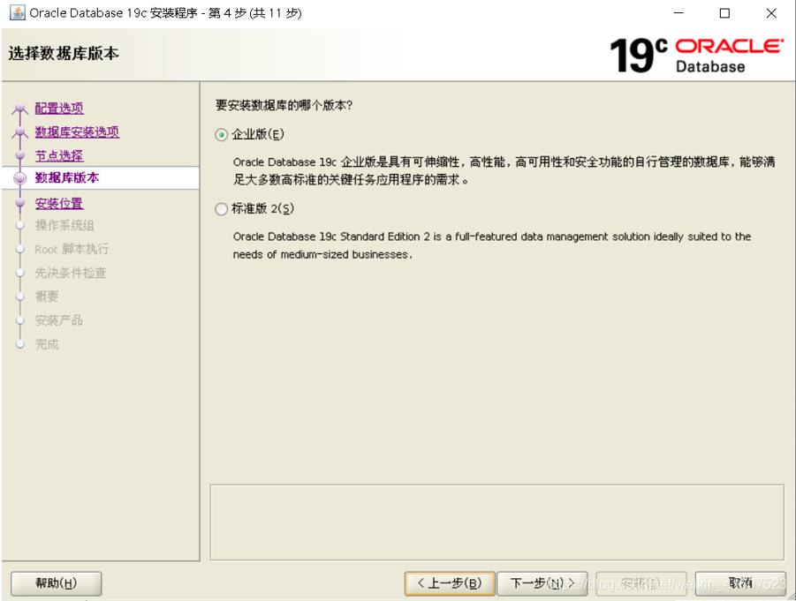Proceed with 下一步(N) button
This screenshot has height=601, width=796.
pos(542,583)
